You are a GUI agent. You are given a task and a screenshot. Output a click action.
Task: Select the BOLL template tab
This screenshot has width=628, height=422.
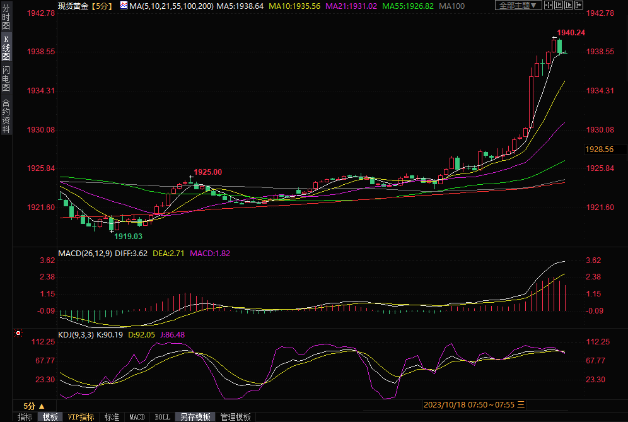(x=162, y=417)
